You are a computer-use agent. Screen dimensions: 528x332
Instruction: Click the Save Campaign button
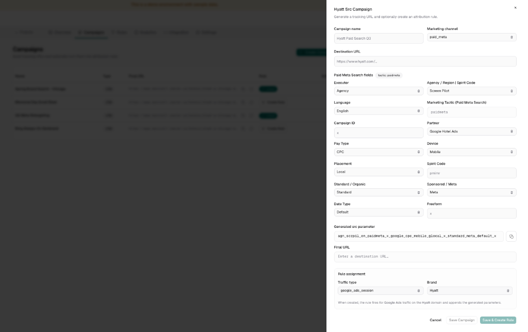pyautogui.click(x=461, y=320)
